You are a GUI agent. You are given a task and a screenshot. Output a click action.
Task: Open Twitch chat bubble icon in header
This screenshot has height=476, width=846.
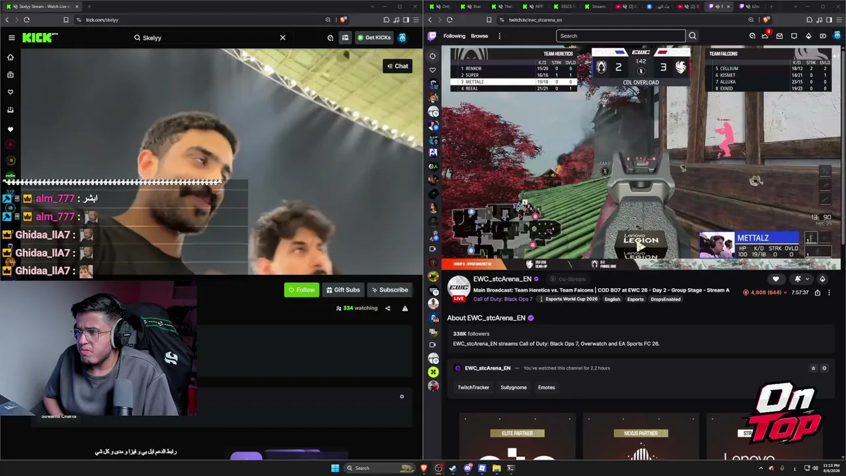[x=794, y=36]
